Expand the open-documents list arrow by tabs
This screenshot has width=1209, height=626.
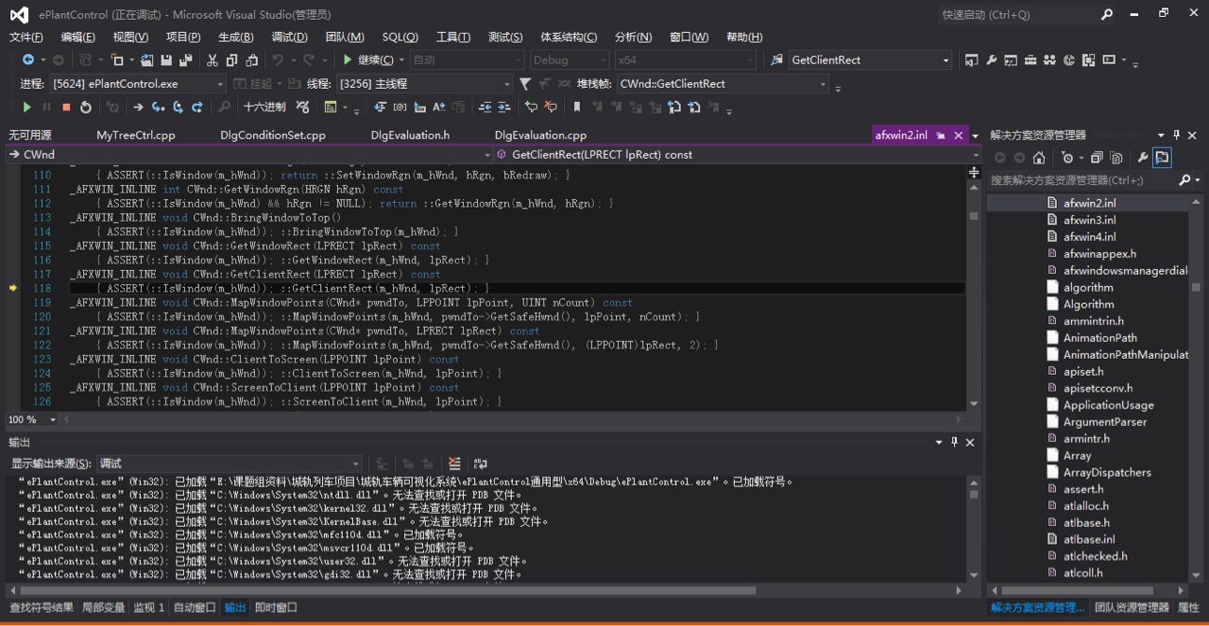coord(974,135)
